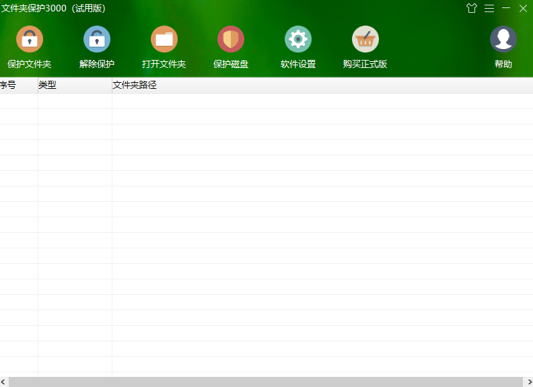
Task: Click the 购买正式版 text label
Action: tap(365, 65)
